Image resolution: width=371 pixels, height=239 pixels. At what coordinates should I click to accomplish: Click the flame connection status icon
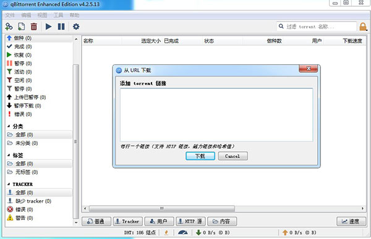tap(166, 233)
